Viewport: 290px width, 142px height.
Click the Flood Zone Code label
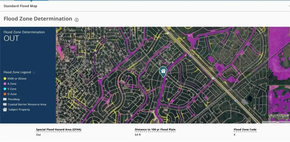(245, 130)
